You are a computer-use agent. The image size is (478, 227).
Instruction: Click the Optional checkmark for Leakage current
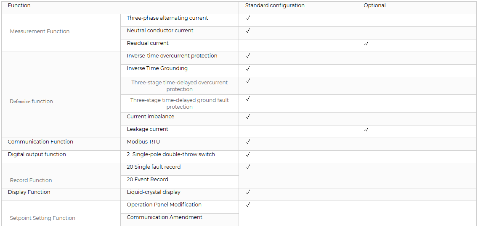click(x=366, y=130)
